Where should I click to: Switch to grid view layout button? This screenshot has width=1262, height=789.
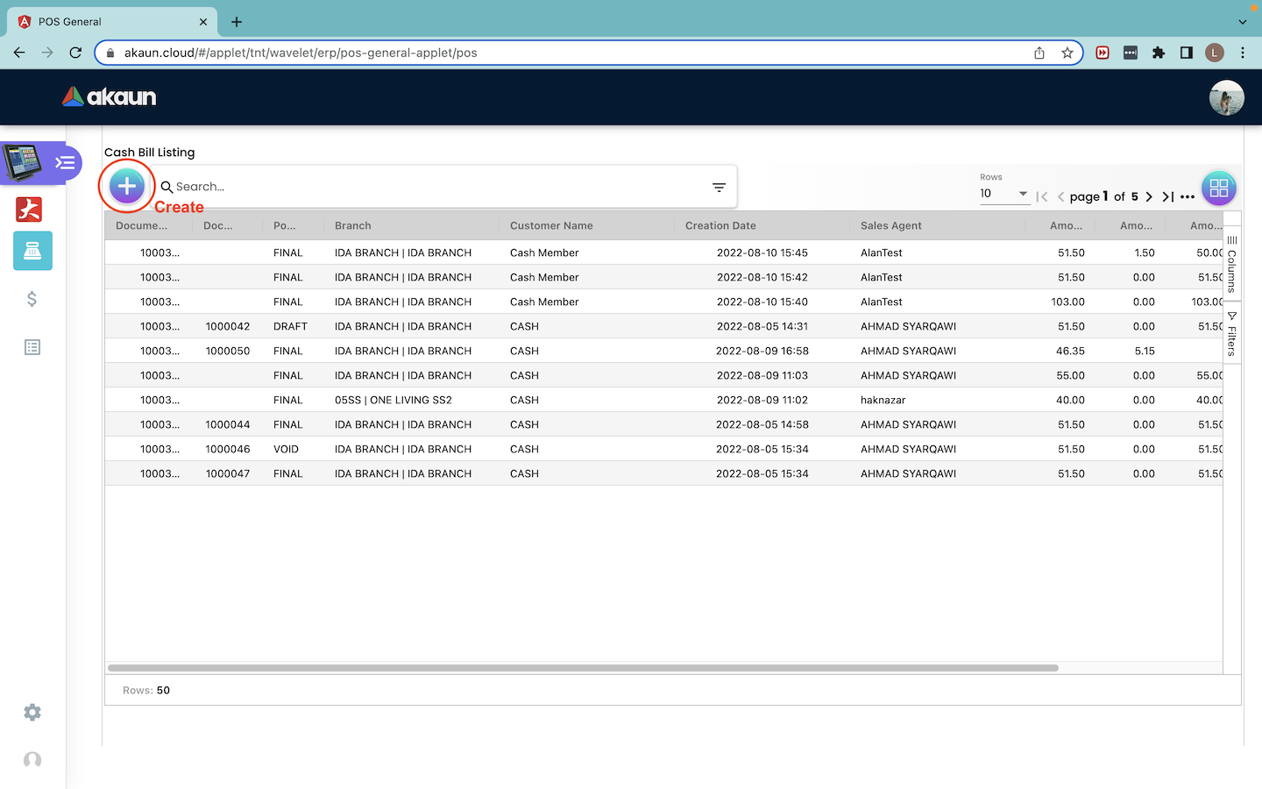point(1218,188)
